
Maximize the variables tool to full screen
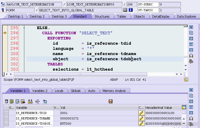[191, 101]
